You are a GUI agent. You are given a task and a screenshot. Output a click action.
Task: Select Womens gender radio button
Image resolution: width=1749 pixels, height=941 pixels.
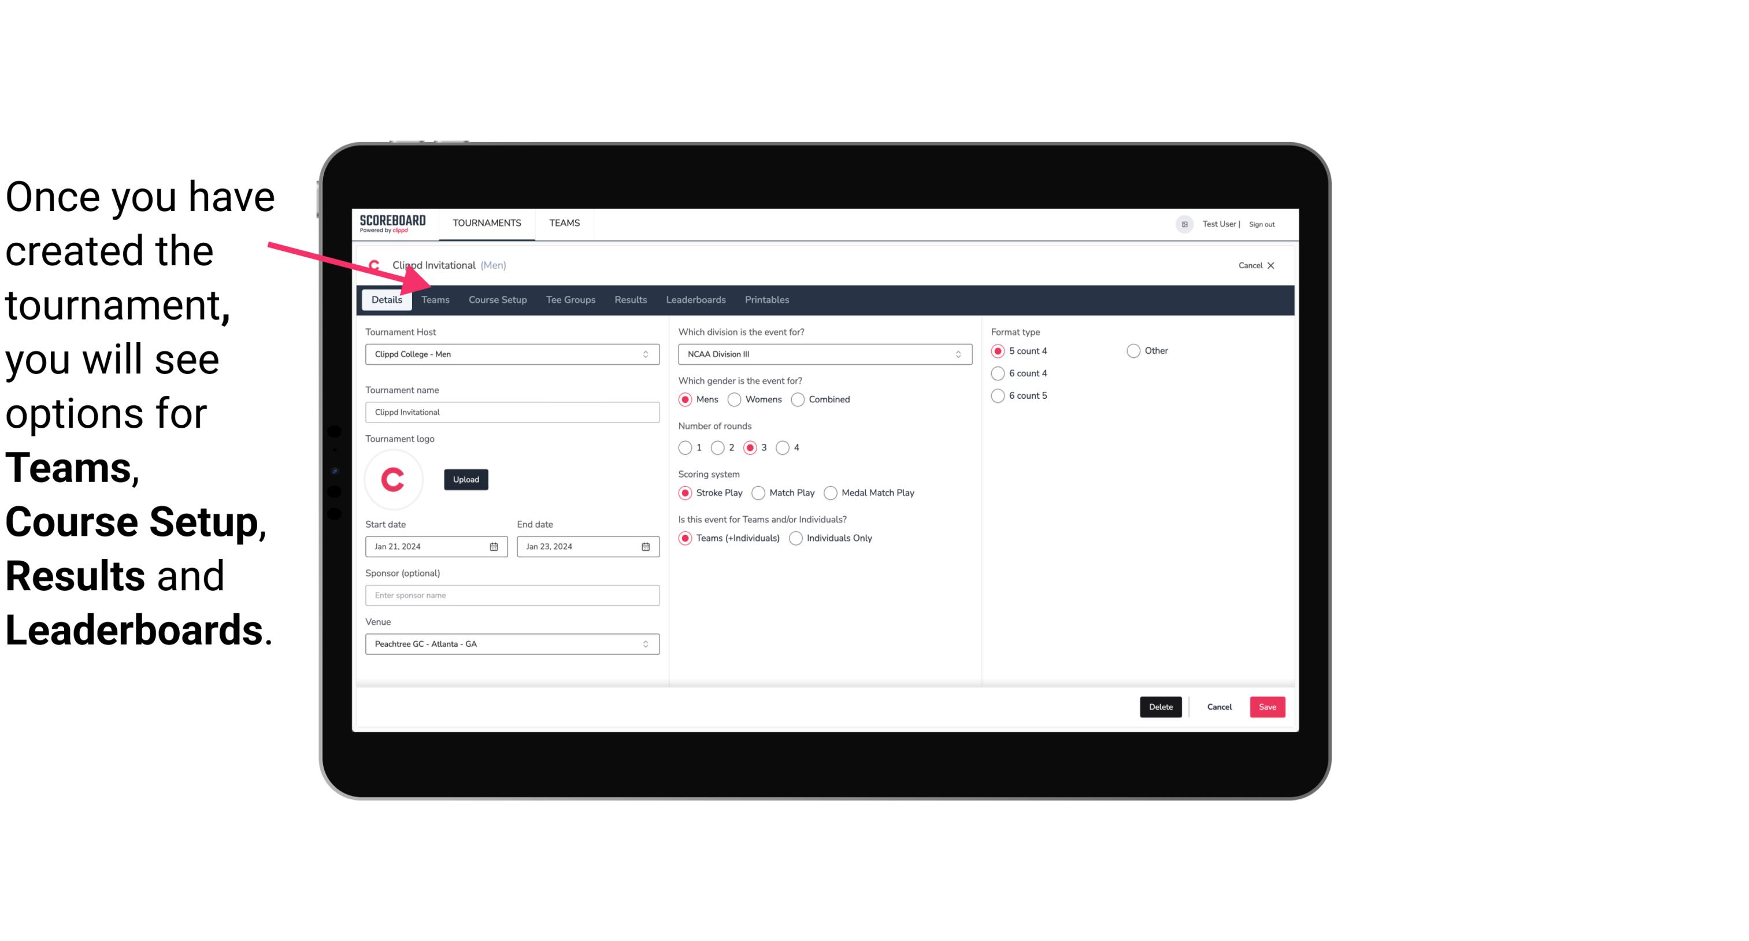(x=735, y=399)
